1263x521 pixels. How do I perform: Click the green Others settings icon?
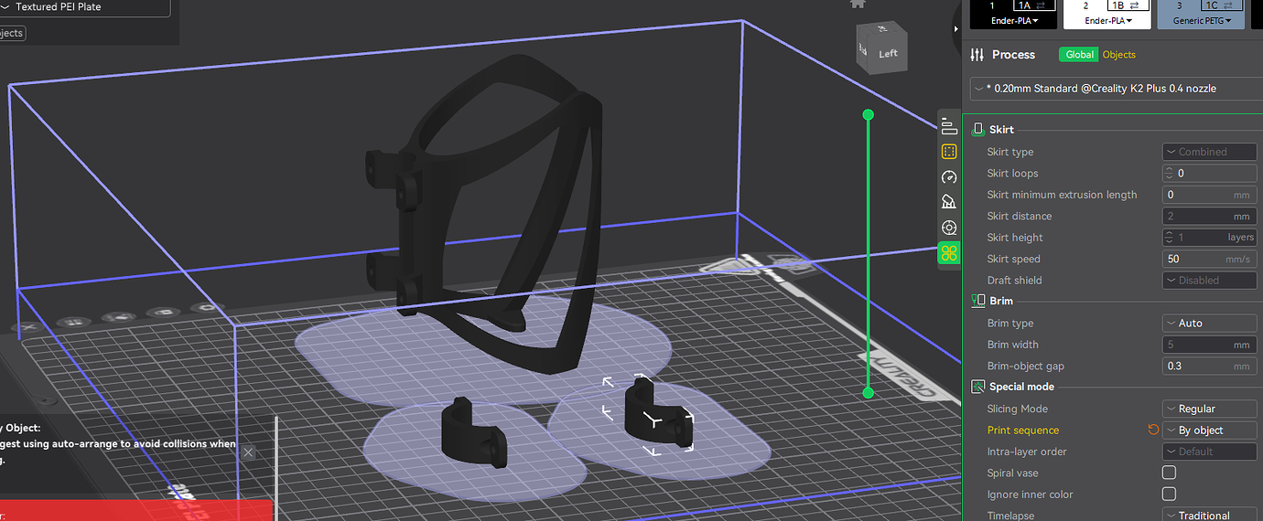click(949, 253)
